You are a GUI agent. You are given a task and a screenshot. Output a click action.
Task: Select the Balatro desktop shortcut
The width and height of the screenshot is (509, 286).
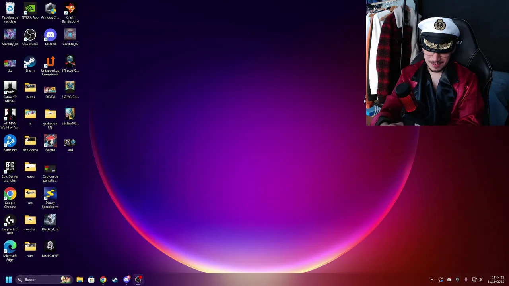[x=50, y=143]
